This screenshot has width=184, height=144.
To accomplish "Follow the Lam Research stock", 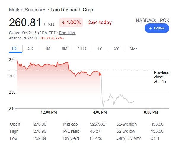I will point(157,28).
